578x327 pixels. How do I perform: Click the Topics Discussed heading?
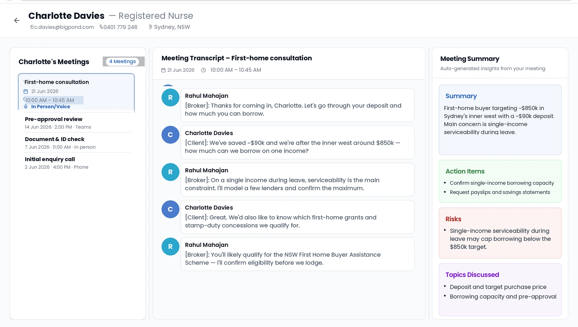[472, 275]
